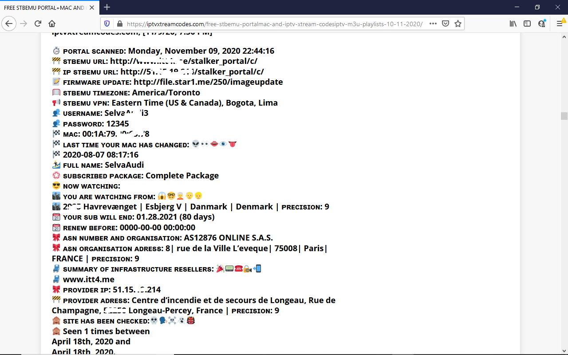Click the text Complete Package
Viewport: 568px width, 355px height.
182,176
